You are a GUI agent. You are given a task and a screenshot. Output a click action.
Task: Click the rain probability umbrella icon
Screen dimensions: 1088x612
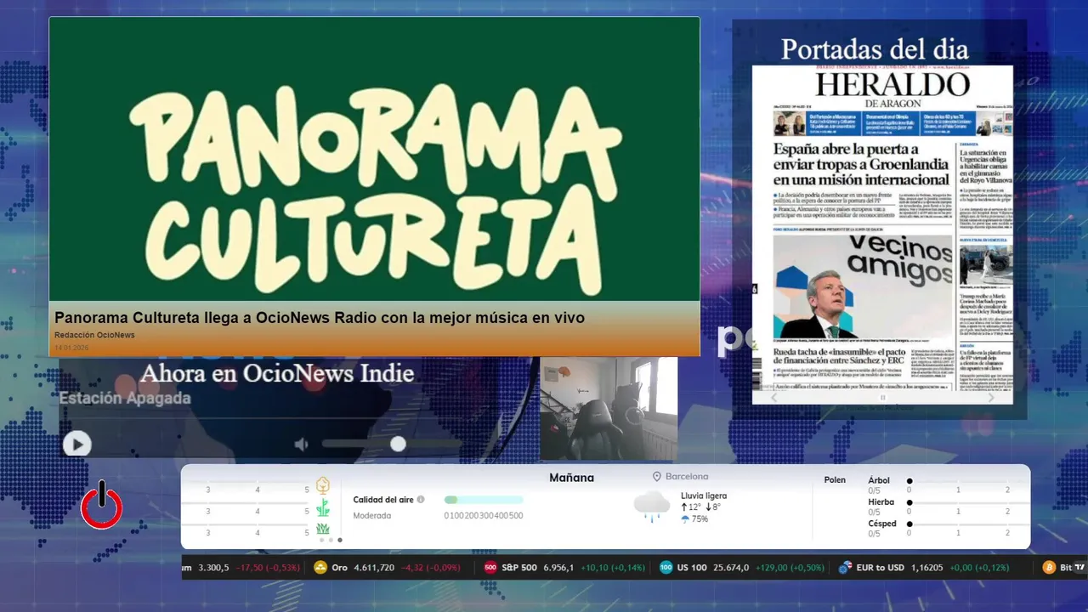(x=685, y=519)
